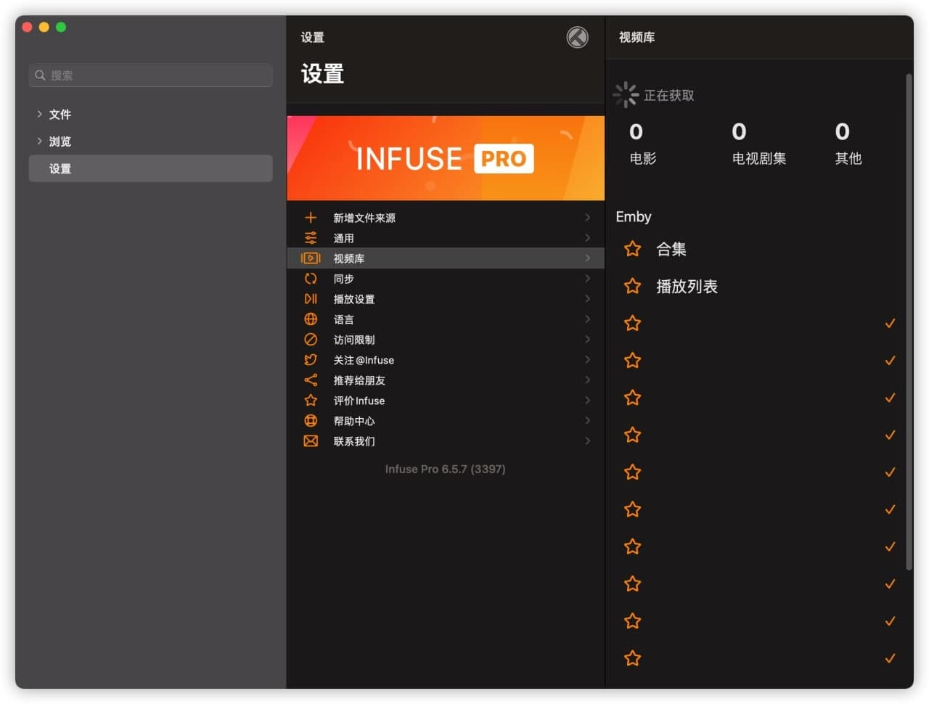Click the play-pause icon beside 播放设置

[x=311, y=299]
